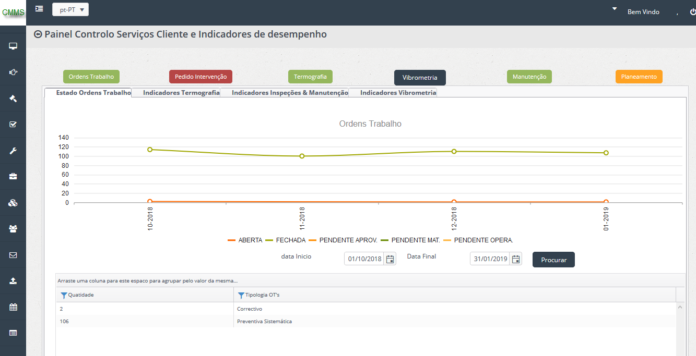Screen dimensions: 696x356
Task: Toggle the PENDENTE MAT. legend entry
Action: coord(410,240)
